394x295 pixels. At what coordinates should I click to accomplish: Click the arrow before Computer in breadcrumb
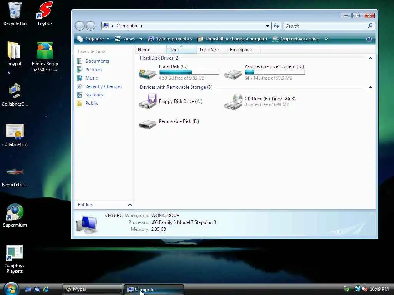pyautogui.click(x=112, y=26)
